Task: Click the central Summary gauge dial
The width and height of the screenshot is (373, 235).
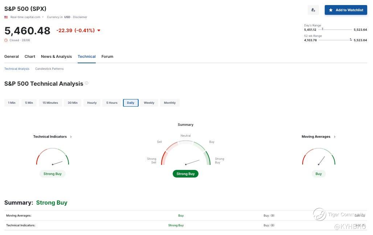Action: click(185, 153)
